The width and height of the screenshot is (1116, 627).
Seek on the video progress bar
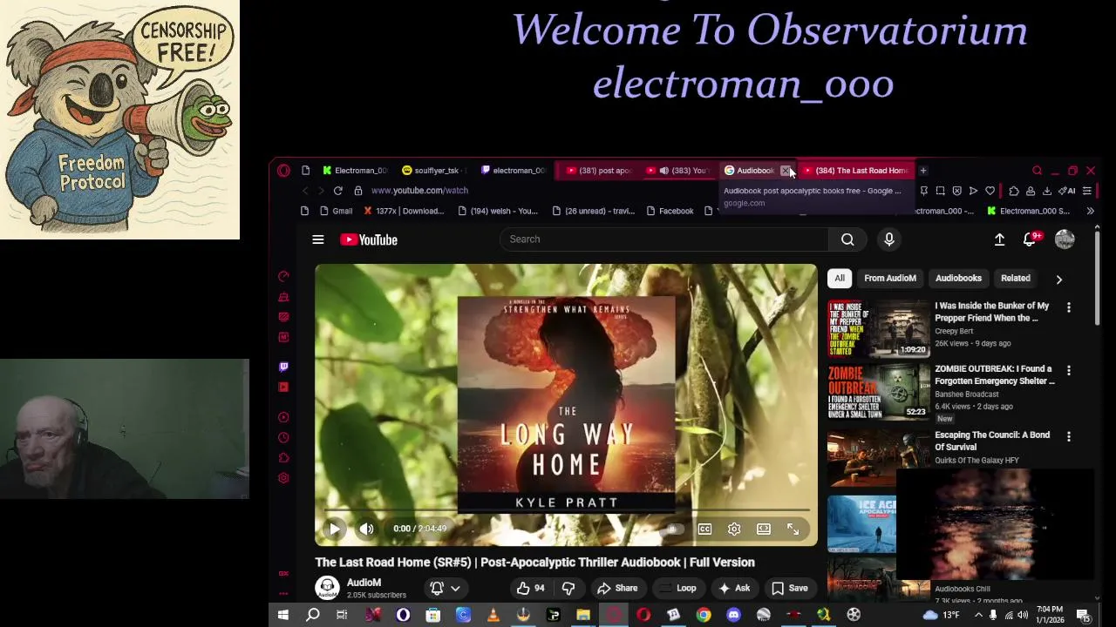[567, 510]
